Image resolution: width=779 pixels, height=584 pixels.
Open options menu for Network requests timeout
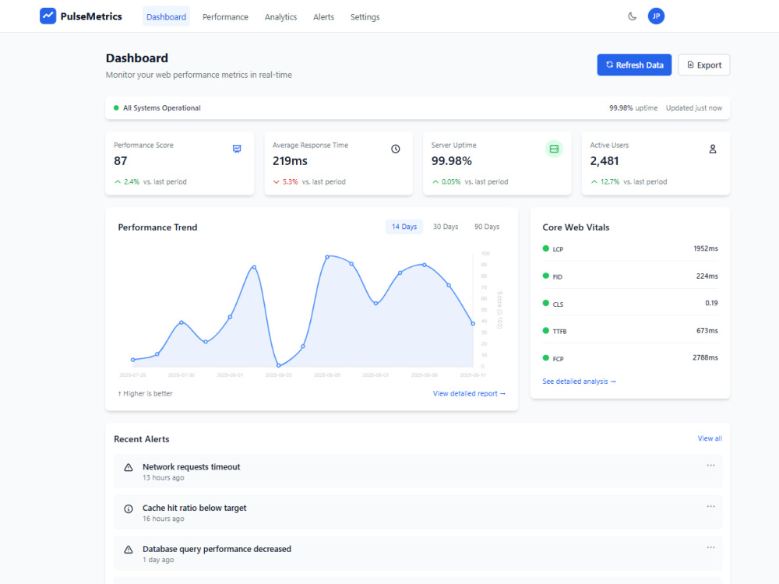point(711,466)
